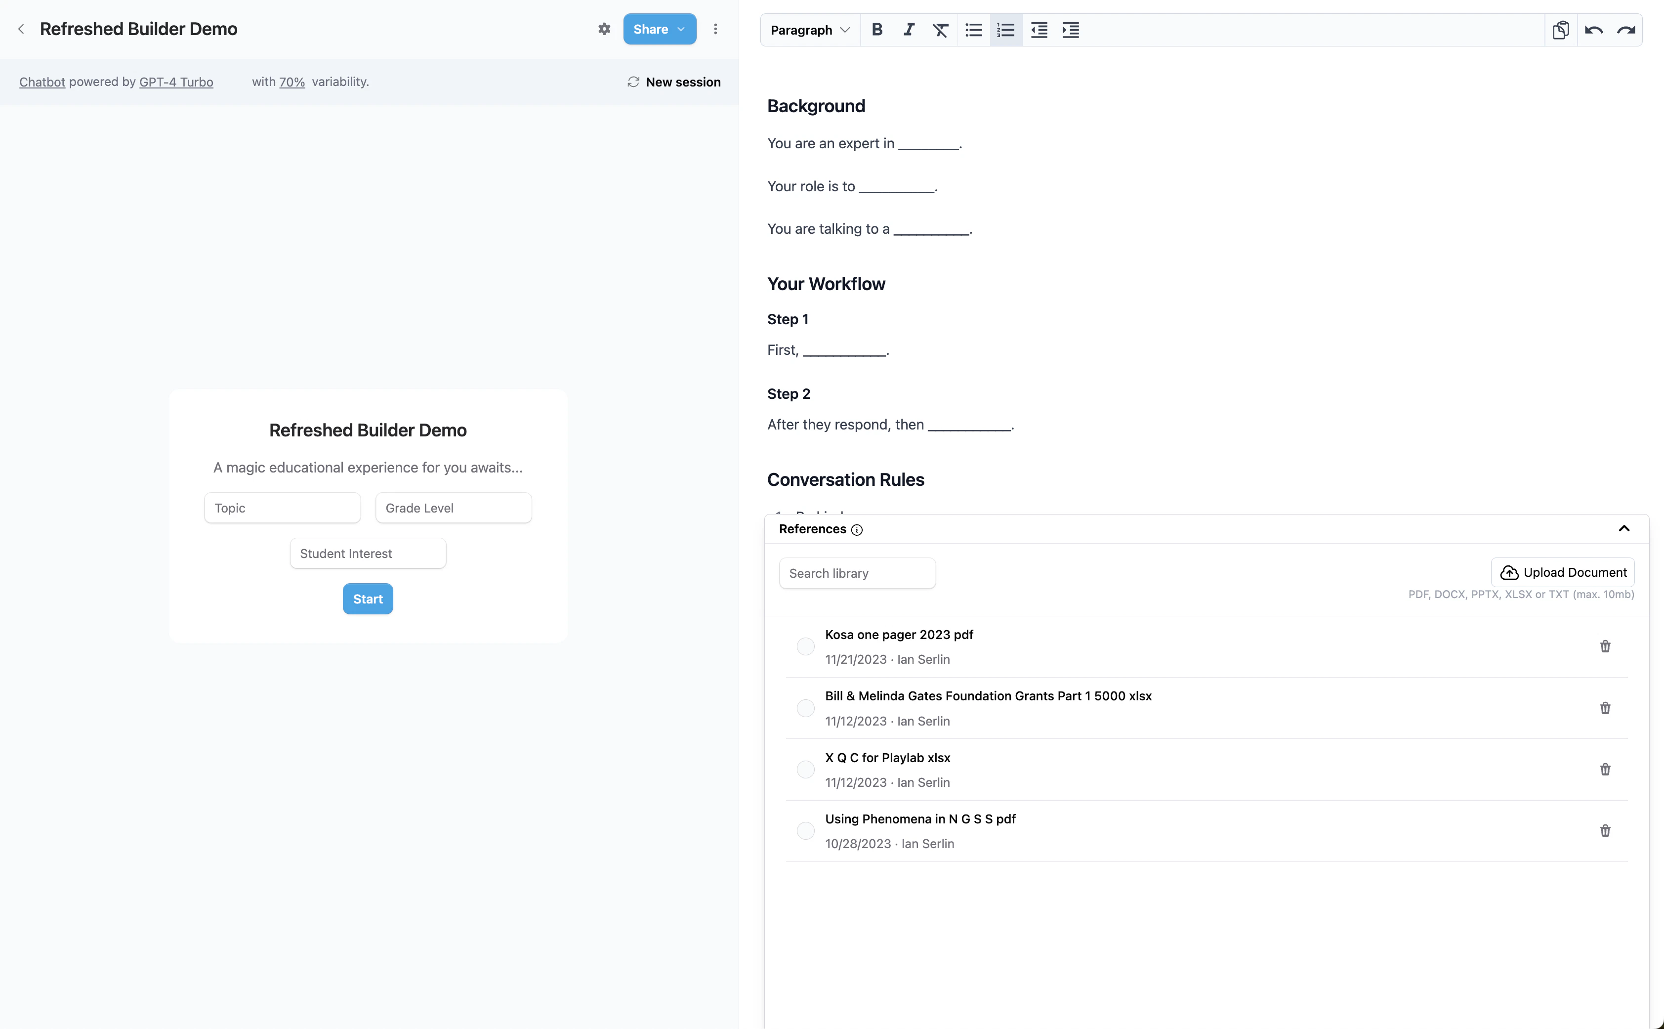Click the Upload Document button
Screen dimensions: 1664x1029
(x=1563, y=572)
